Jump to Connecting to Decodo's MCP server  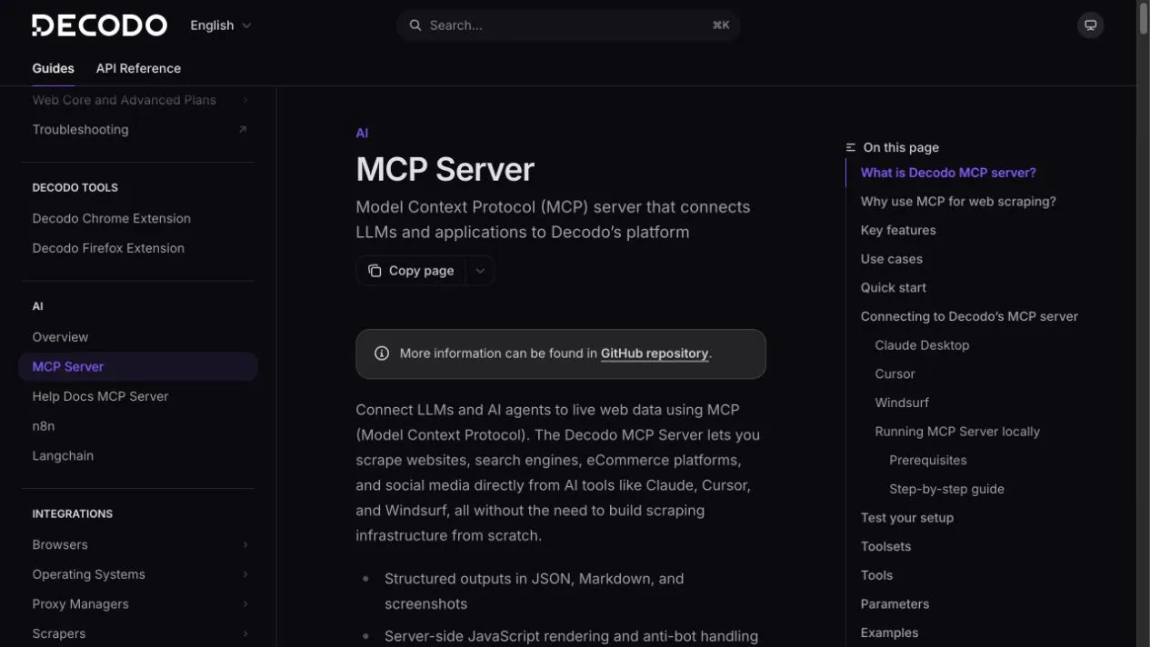pyautogui.click(x=969, y=316)
